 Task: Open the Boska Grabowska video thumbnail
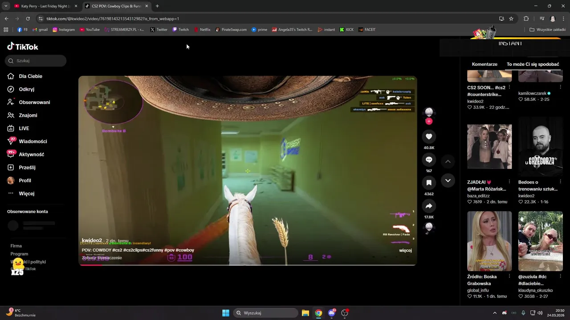(489, 241)
